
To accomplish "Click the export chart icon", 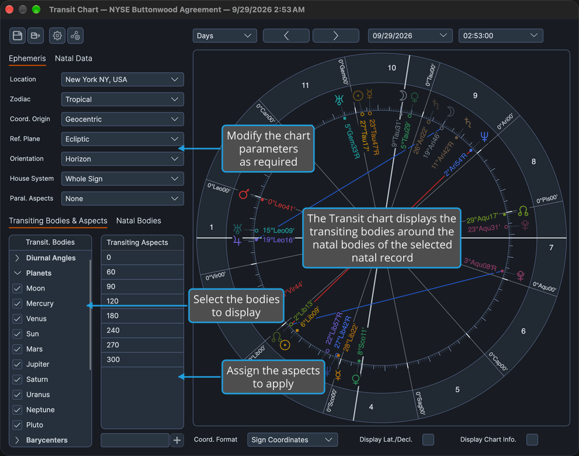I will tap(36, 36).
